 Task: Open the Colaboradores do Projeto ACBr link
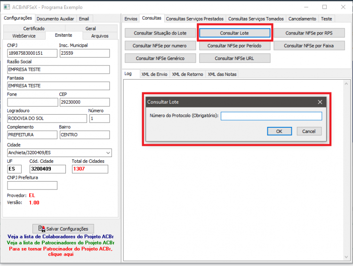coord(60,236)
